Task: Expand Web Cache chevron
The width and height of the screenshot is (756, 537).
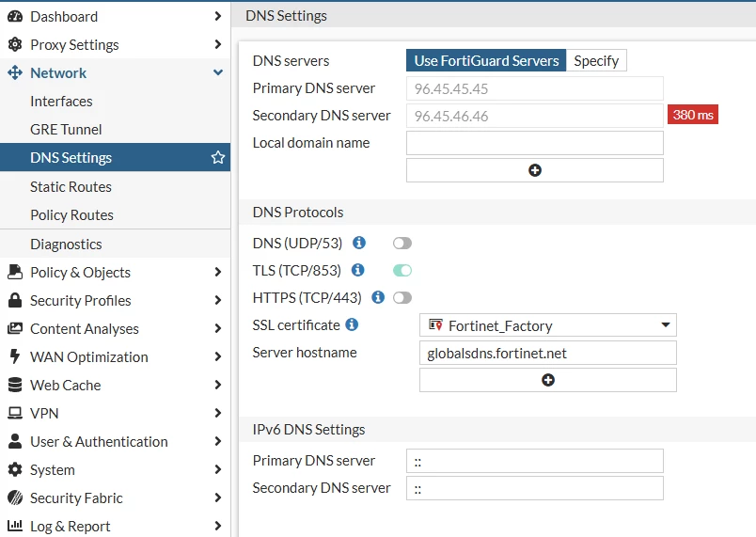Action: pos(218,385)
